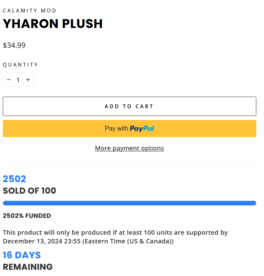
Task: Click the Quantity label
Action: click(20, 65)
